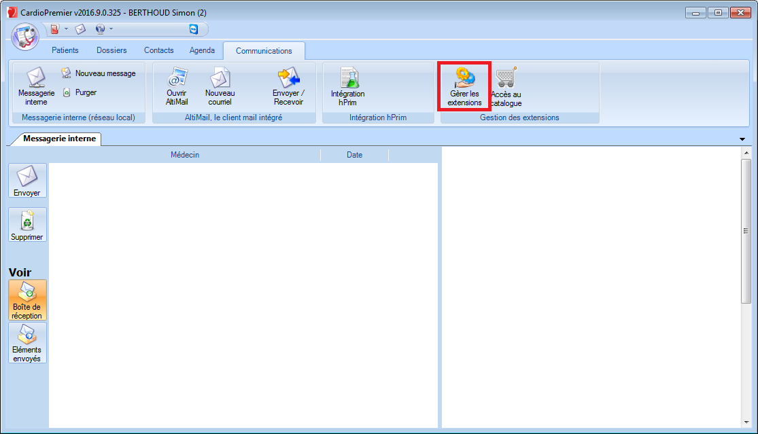Click Envoyer / Recevoir icon
This screenshot has height=434, width=758.
(288, 86)
